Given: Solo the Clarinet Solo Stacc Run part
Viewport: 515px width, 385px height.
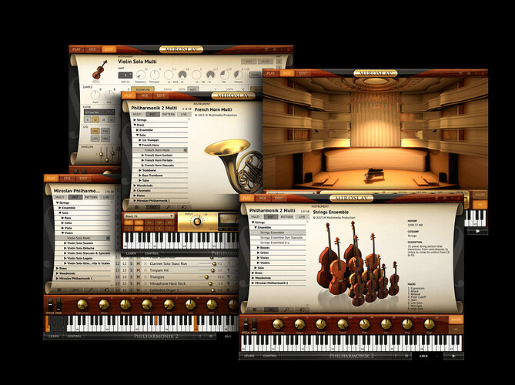Looking at the screenshot, I should [132, 263].
